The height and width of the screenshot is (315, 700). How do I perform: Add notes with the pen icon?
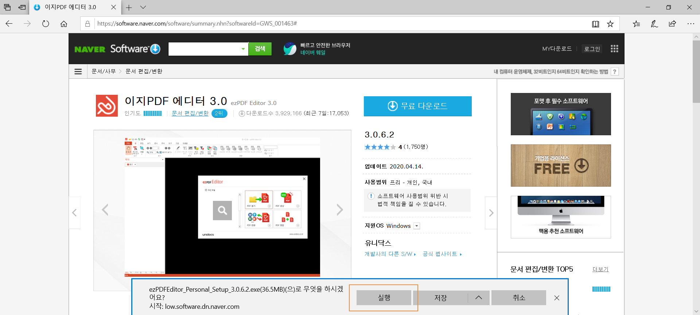[654, 24]
